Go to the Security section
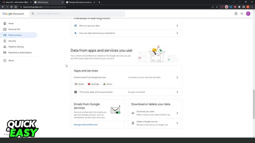This screenshot has width=255, height=143. 12,41
